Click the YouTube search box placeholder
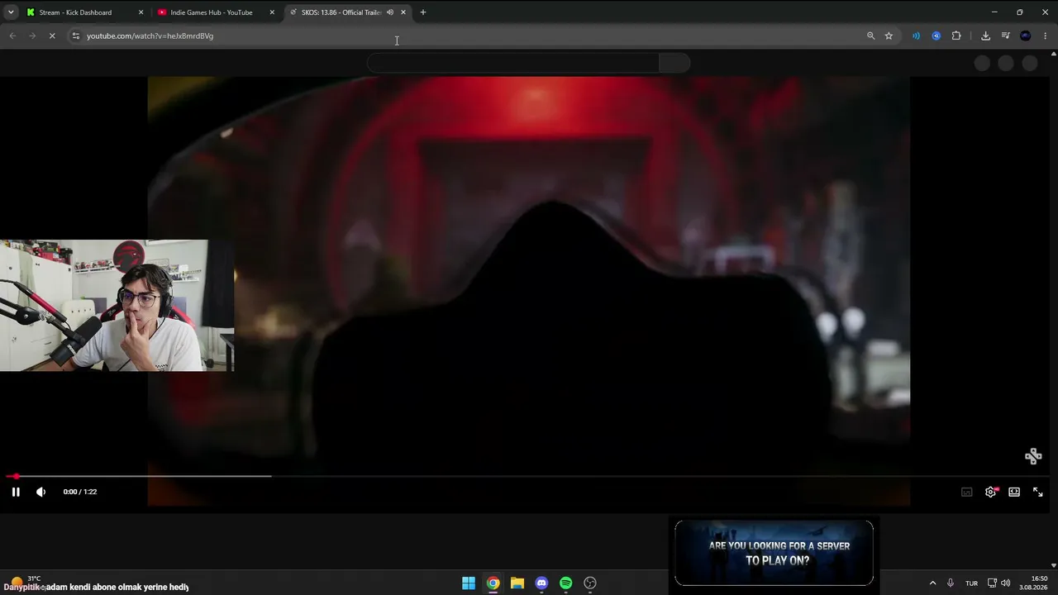 coord(513,63)
